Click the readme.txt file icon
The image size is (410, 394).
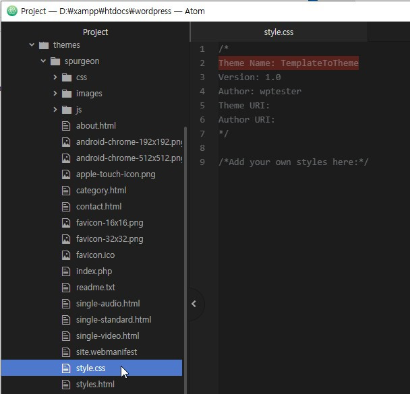(x=66, y=288)
